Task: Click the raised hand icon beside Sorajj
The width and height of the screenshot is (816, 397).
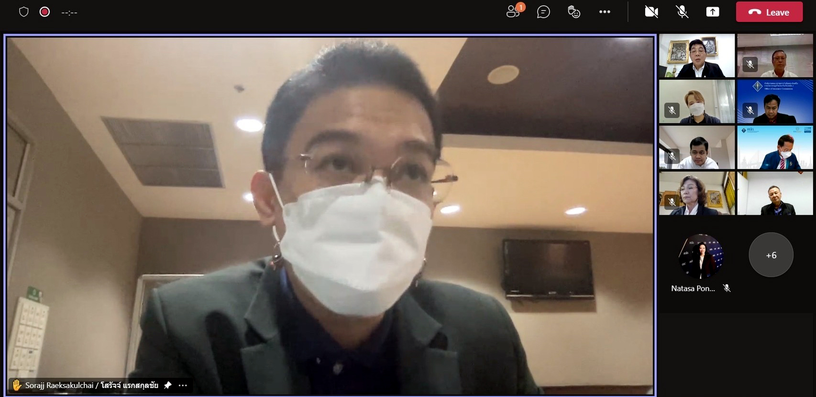Action: [x=17, y=385]
